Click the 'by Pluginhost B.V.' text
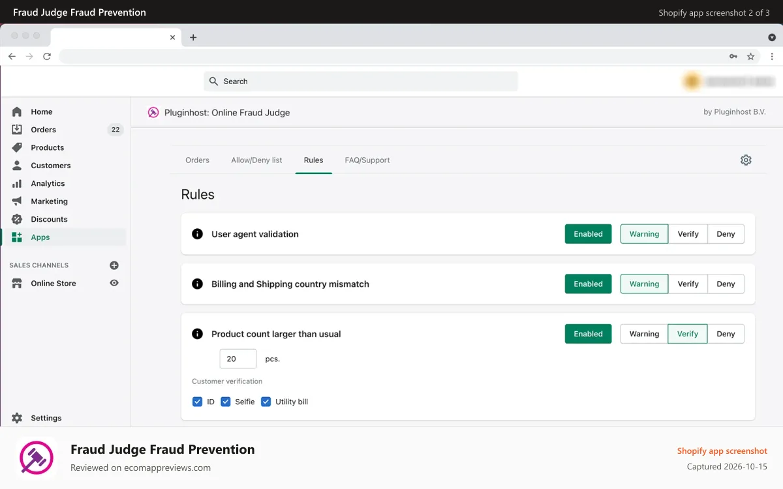Screen dimensions: 783x489 coord(735,112)
